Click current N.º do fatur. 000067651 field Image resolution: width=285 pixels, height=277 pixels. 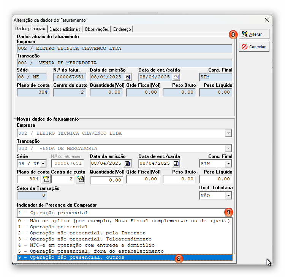tap(70, 77)
